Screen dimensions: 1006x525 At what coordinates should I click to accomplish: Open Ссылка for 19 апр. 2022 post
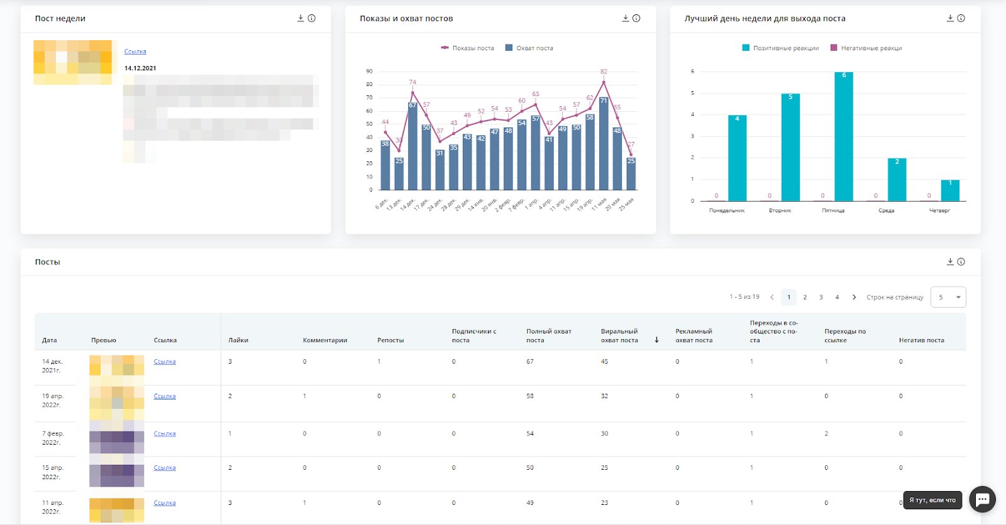tap(165, 396)
